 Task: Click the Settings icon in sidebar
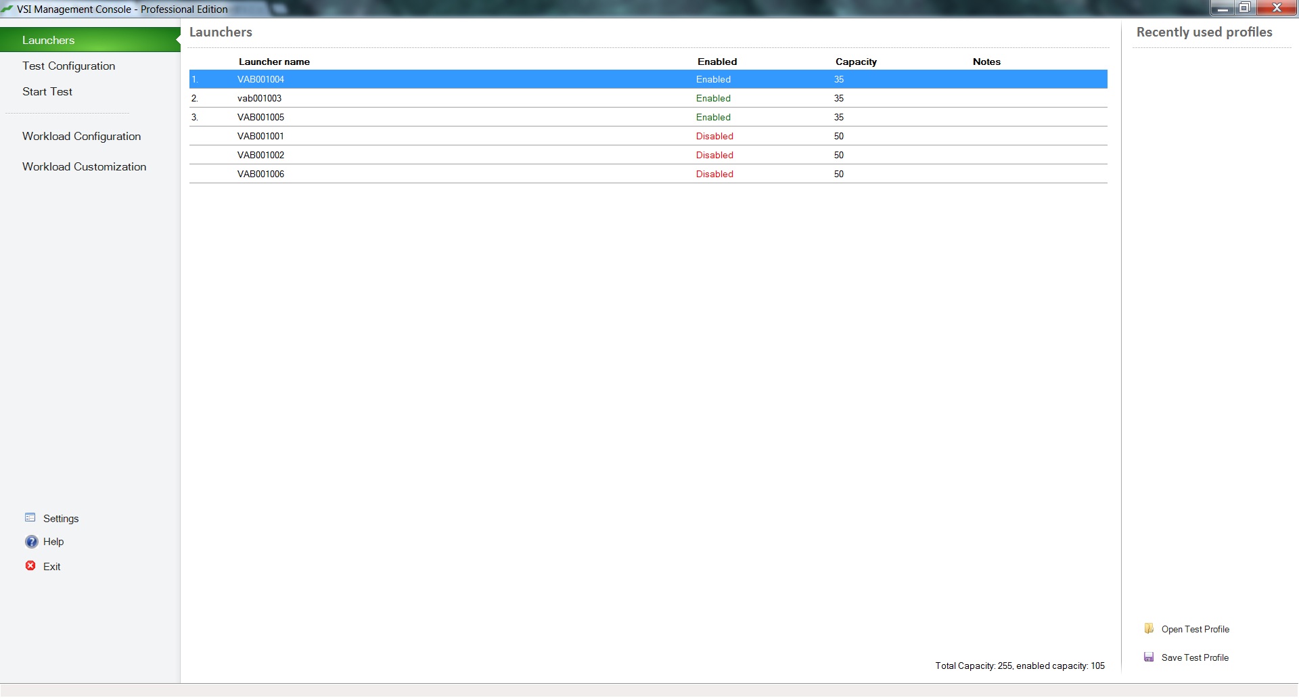click(x=30, y=518)
